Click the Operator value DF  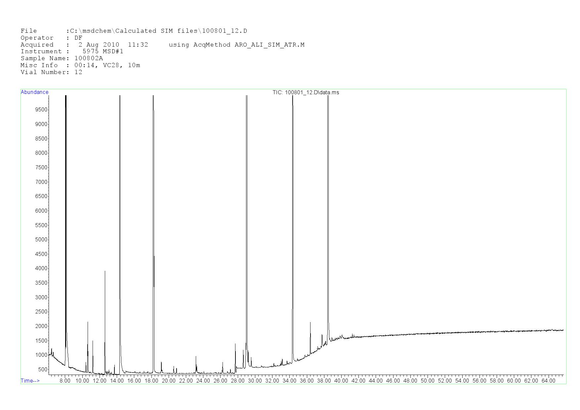point(78,38)
